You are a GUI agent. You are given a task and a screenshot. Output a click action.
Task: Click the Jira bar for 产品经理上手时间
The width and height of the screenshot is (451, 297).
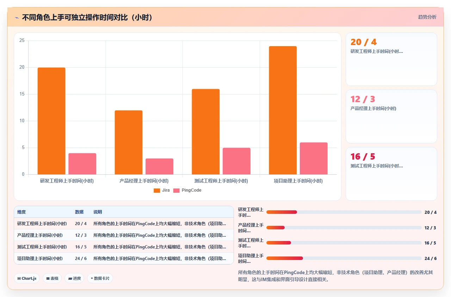click(129, 142)
